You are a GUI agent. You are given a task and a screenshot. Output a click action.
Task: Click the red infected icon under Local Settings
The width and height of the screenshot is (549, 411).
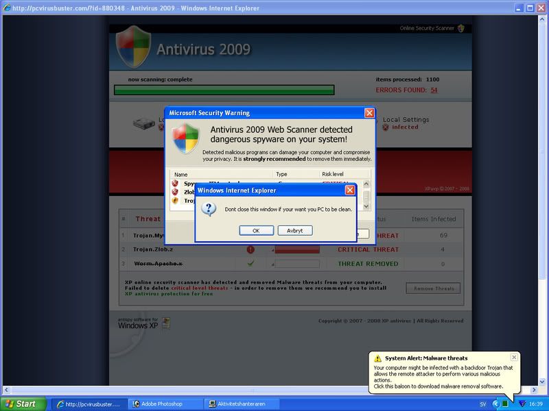coord(386,127)
